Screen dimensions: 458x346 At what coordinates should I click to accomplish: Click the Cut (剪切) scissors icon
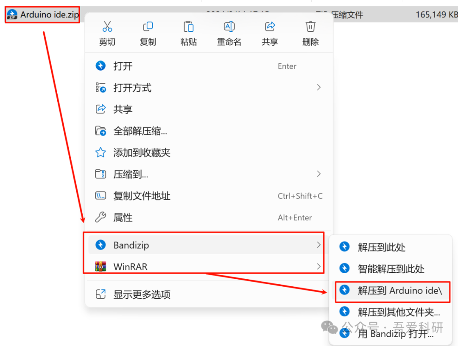pyautogui.click(x=107, y=27)
